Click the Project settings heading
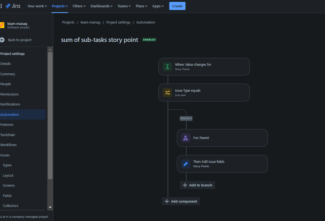Viewport: 325px width, 221px height. tap(12, 54)
